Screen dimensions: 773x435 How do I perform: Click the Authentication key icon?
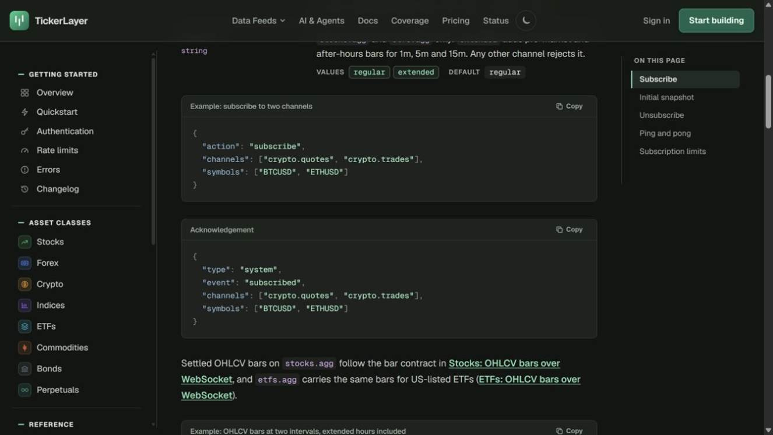24,131
